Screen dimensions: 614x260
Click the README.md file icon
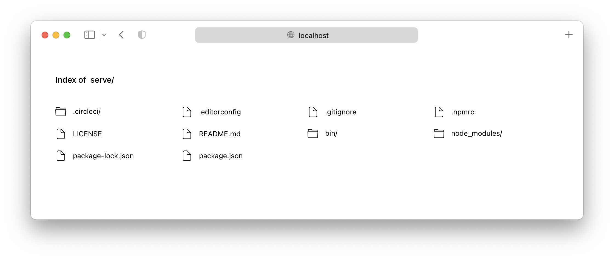coord(187,134)
